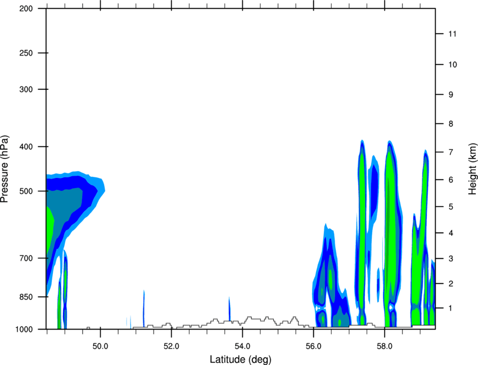Image resolution: width=478 pixels, height=365 pixels.
Task: Click the 2 km height label
Action: point(451,284)
